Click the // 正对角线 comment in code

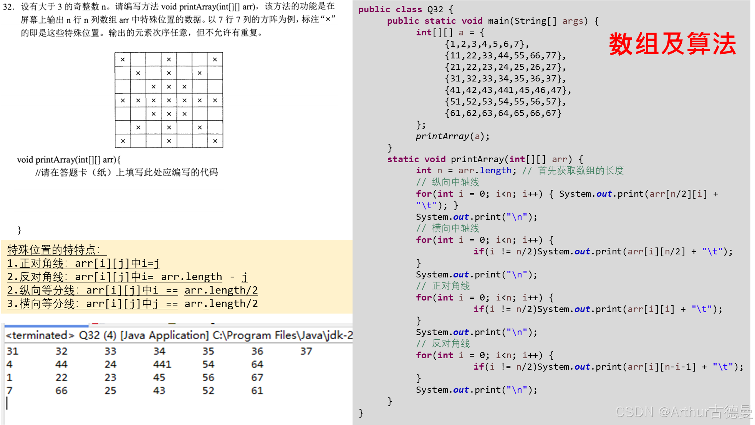(443, 286)
